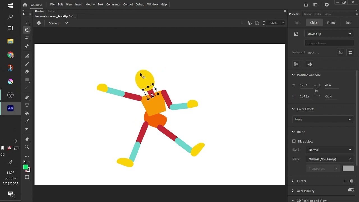Open the workspace switcher icon

click(x=315, y=4)
